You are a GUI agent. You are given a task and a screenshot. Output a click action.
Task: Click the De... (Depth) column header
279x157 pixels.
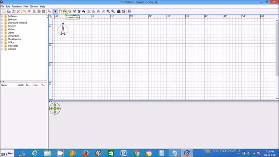click(28, 85)
